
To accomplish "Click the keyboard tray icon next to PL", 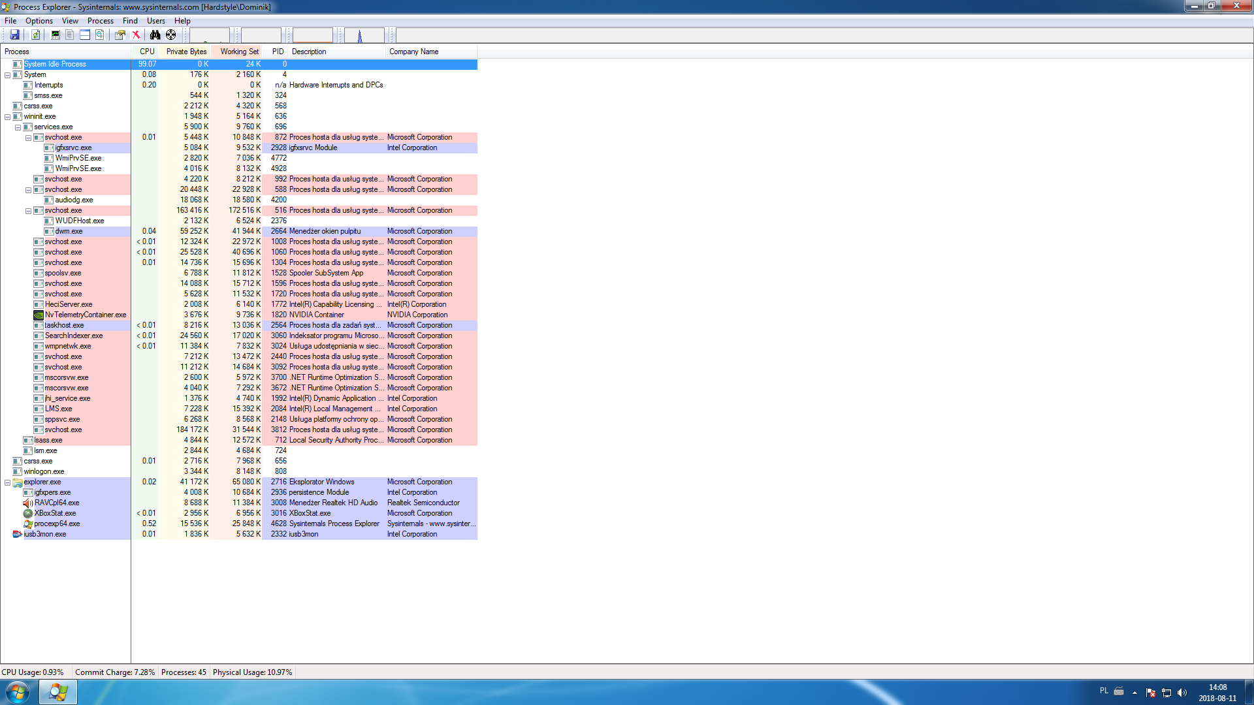I will pos(1119,691).
